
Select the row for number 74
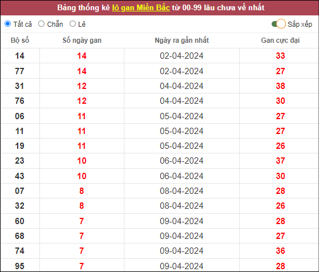click(160, 251)
